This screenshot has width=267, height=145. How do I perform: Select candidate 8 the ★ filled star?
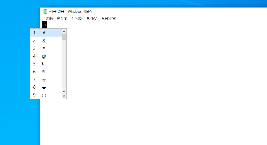tap(46, 87)
